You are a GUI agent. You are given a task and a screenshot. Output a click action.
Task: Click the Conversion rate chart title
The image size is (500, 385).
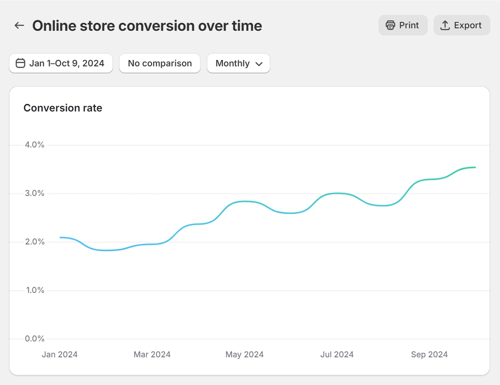coord(63,108)
